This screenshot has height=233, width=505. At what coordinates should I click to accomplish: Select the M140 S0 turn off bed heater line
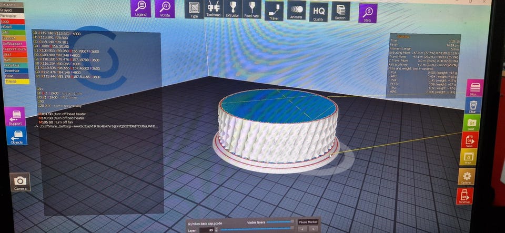(x=61, y=118)
